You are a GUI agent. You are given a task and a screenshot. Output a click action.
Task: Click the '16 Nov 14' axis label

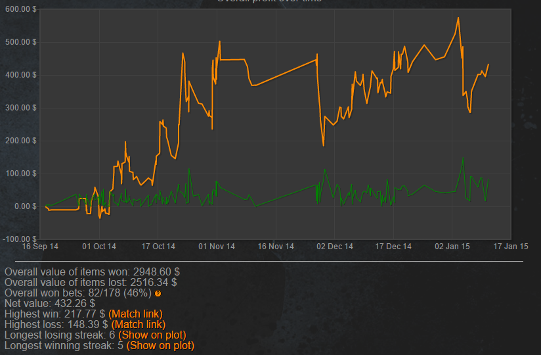[x=276, y=247]
